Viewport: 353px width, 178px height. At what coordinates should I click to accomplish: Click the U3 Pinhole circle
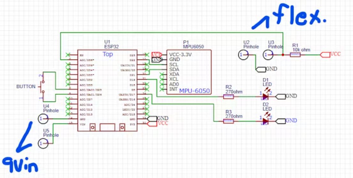pos(268,55)
